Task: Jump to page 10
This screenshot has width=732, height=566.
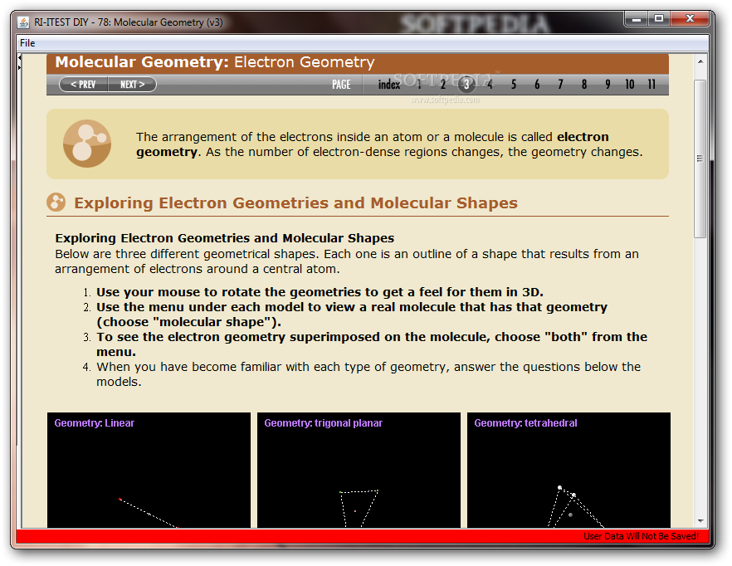Action: tap(630, 85)
